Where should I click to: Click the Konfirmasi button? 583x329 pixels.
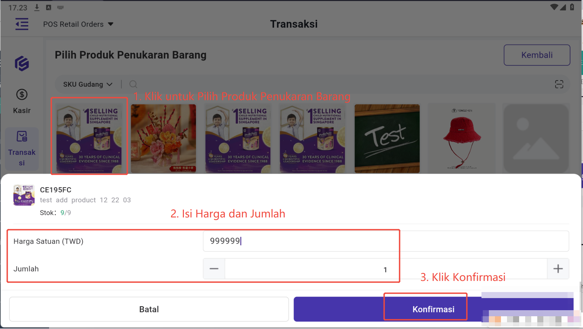(433, 309)
